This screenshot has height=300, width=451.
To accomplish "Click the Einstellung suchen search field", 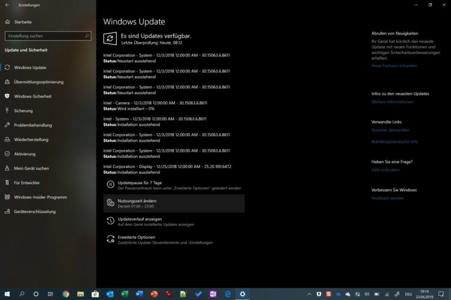I will (48, 36).
